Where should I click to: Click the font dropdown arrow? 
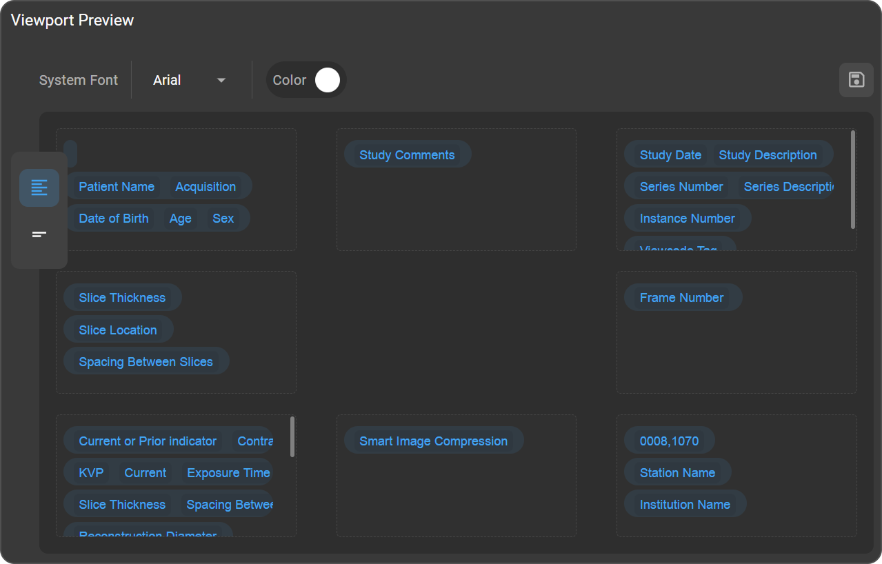click(x=221, y=80)
